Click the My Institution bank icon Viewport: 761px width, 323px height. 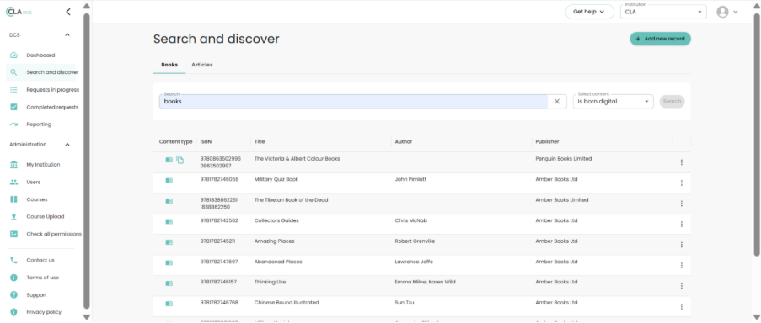[x=14, y=165]
